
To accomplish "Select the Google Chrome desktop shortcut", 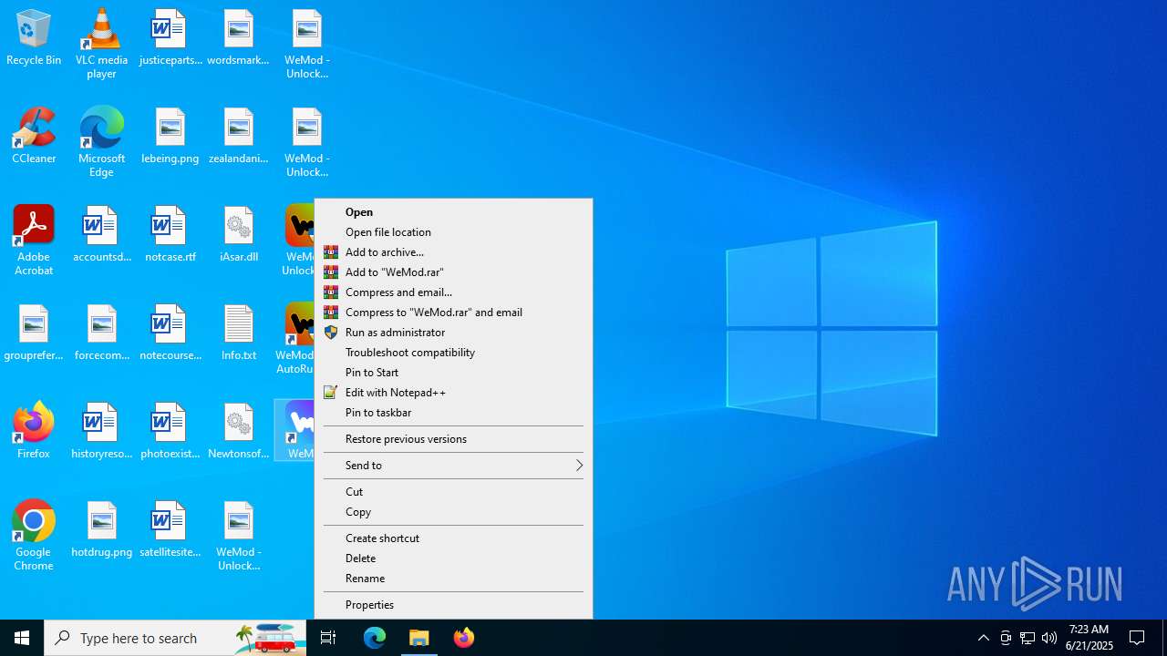I will coord(34,536).
